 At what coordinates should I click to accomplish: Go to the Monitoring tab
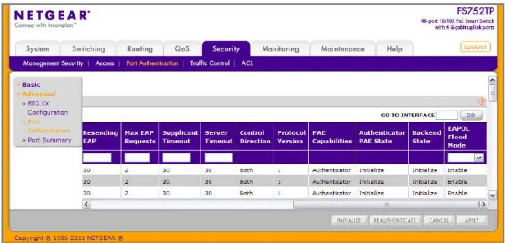[280, 49]
